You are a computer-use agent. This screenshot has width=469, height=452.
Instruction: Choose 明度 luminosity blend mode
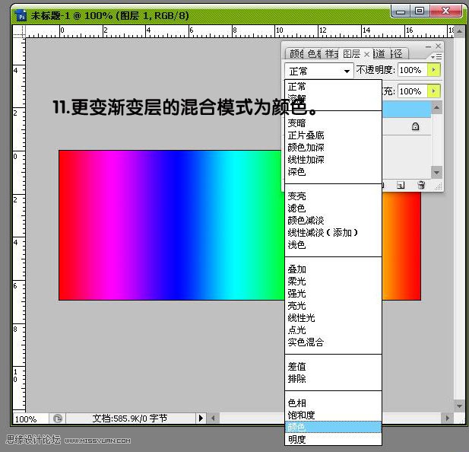333,439
